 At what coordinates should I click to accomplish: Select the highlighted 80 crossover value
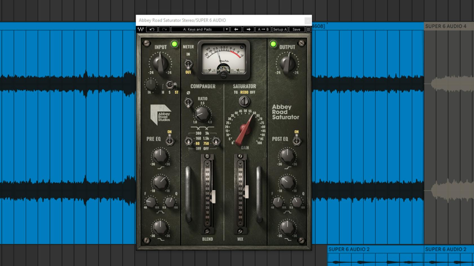198,143
